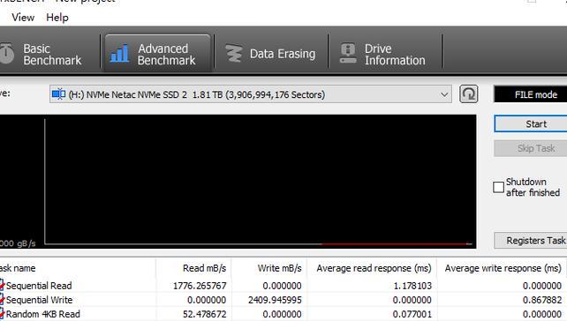This screenshot has width=567, height=321.
Task: Click the black benchmark graph area
Action: tap(238, 182)
